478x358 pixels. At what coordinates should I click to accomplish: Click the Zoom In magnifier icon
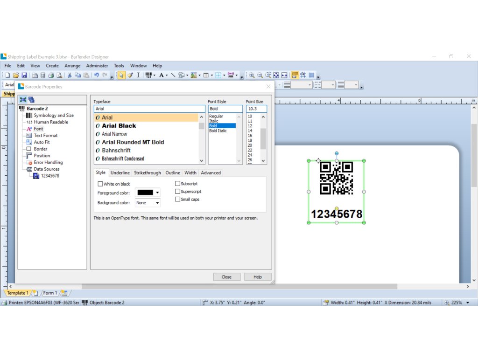(252, 75)
